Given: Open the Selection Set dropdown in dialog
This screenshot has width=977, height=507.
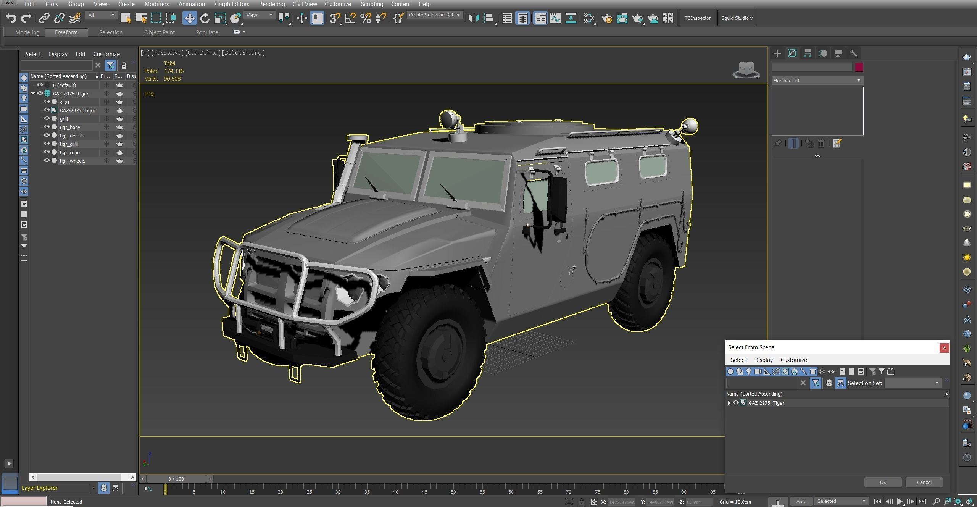Looking at the screenshot, I should [x=913, y=383].
